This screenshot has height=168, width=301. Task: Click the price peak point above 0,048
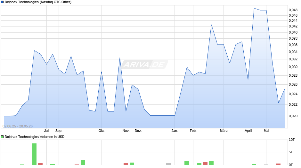[254, 8]
